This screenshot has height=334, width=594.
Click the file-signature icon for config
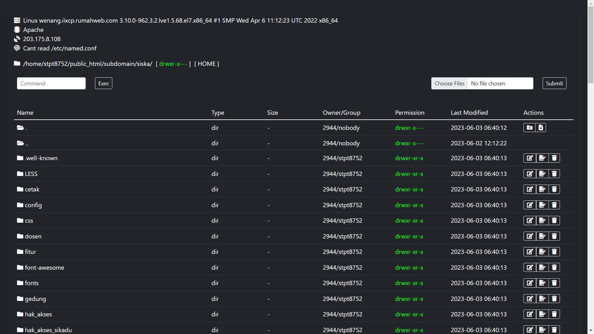click(x=542, y=205)
